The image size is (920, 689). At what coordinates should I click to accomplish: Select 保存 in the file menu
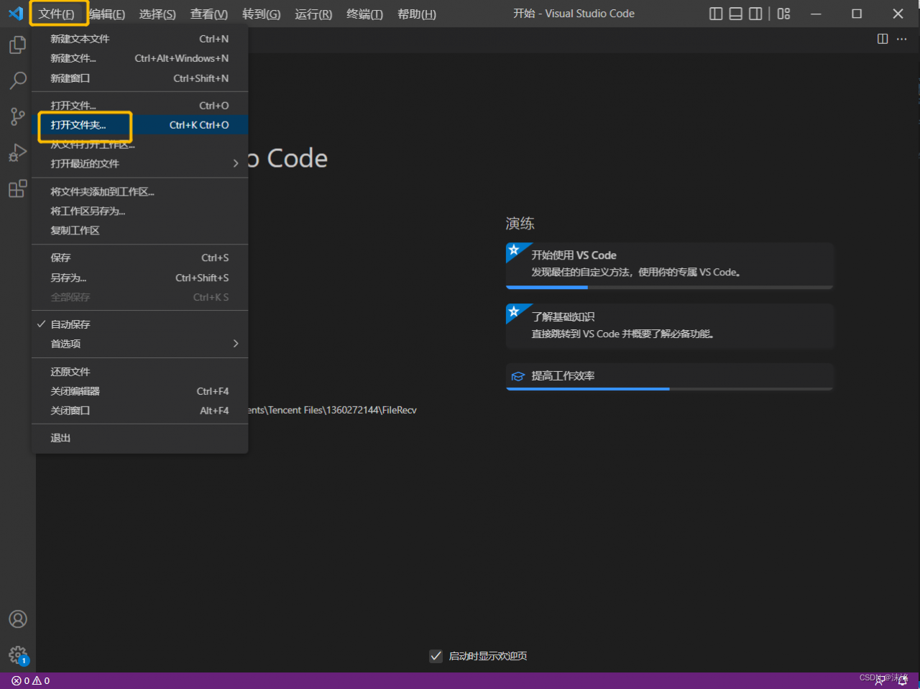click(139, 257)
